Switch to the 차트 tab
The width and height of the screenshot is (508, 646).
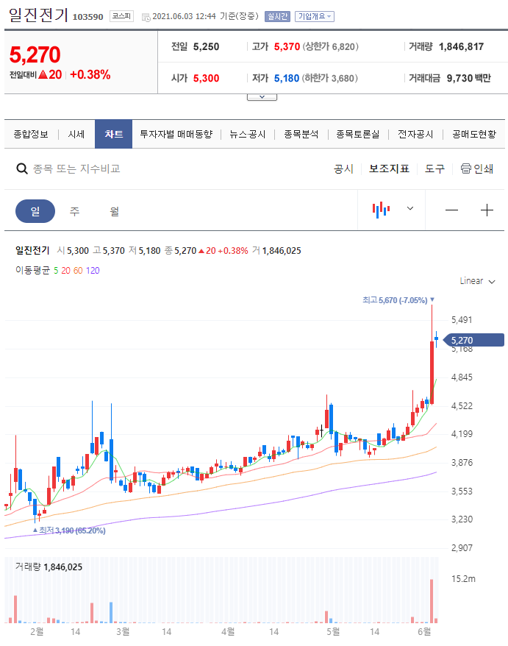(x=114, y=134)
